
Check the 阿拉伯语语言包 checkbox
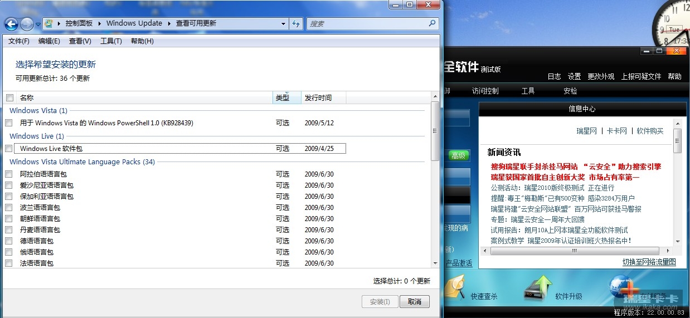pos(9,174)
